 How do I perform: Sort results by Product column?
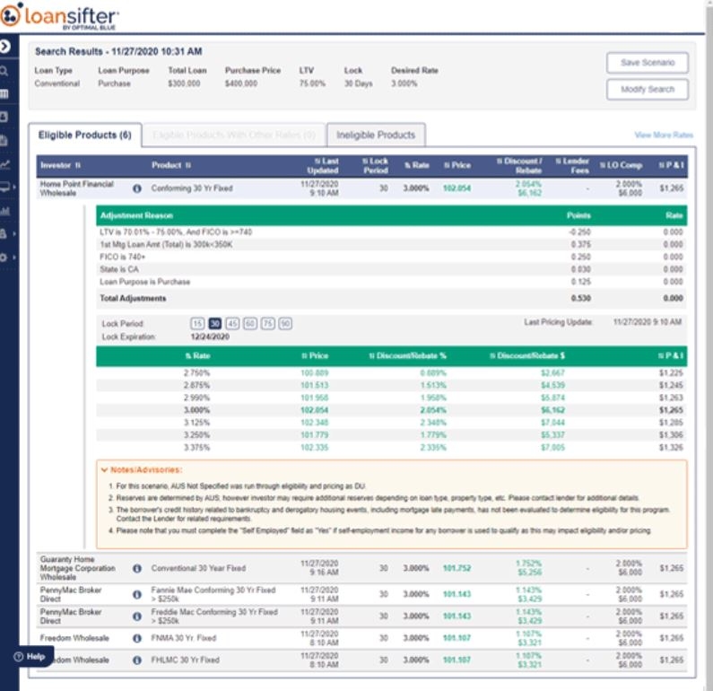(171, 165)
